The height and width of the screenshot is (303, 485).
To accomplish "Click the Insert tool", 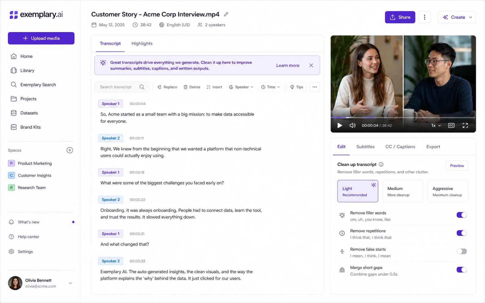I will pos(214,87).
